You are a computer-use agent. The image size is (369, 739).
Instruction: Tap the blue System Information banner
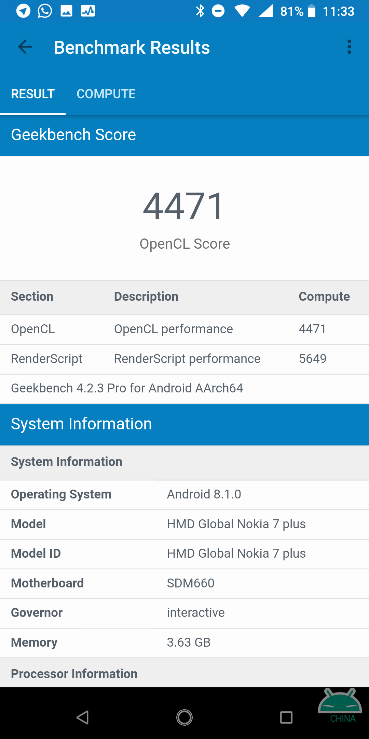tap(184, 425)
